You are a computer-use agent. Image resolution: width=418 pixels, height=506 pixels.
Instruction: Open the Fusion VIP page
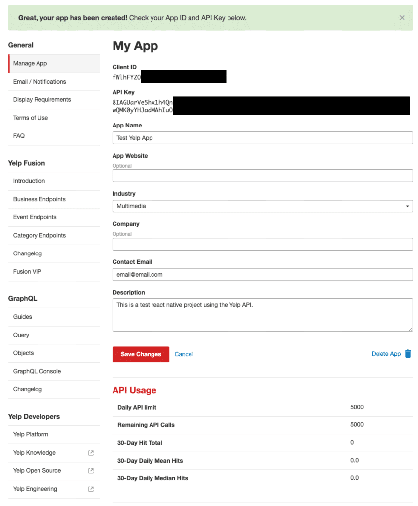28,271
